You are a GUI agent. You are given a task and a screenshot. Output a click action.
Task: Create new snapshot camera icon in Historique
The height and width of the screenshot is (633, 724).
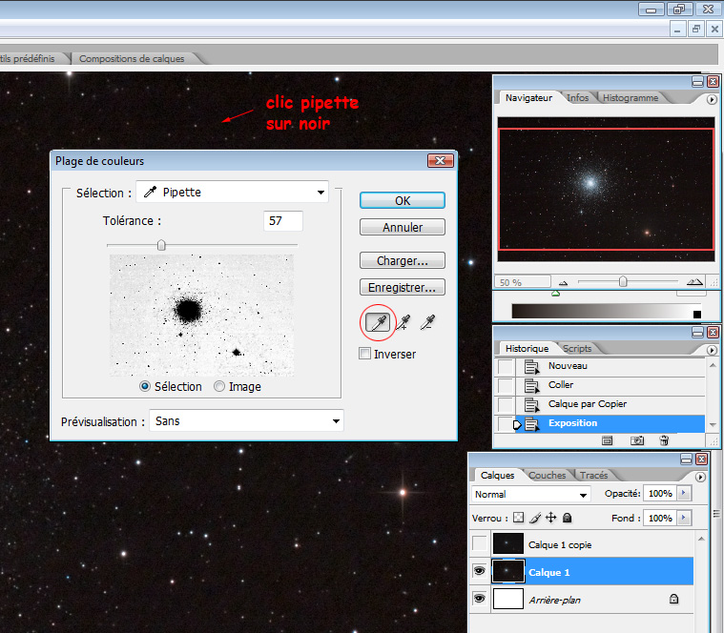(x=637, y=440)
